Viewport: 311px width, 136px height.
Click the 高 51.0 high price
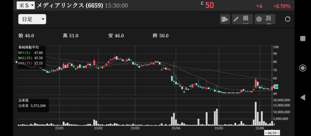click(x=70, y=36)
